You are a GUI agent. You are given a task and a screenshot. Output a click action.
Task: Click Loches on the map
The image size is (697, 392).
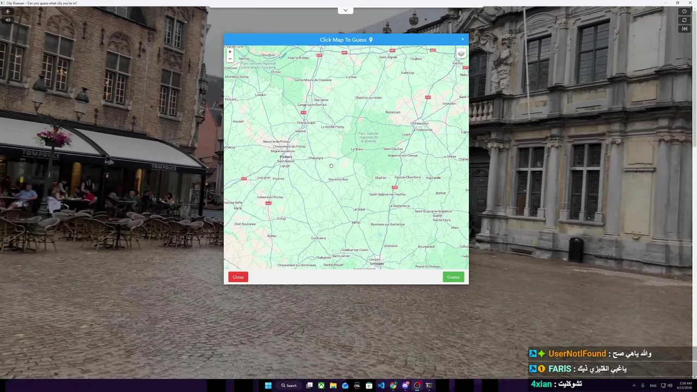(351, 77)
